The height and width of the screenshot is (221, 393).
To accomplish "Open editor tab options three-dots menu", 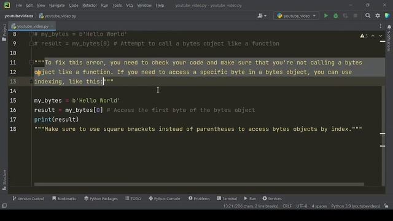I will click(x=381, y=26).
